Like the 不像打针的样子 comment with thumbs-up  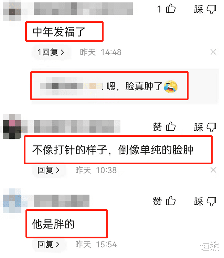pyautogui.click(x=171, y=126)
